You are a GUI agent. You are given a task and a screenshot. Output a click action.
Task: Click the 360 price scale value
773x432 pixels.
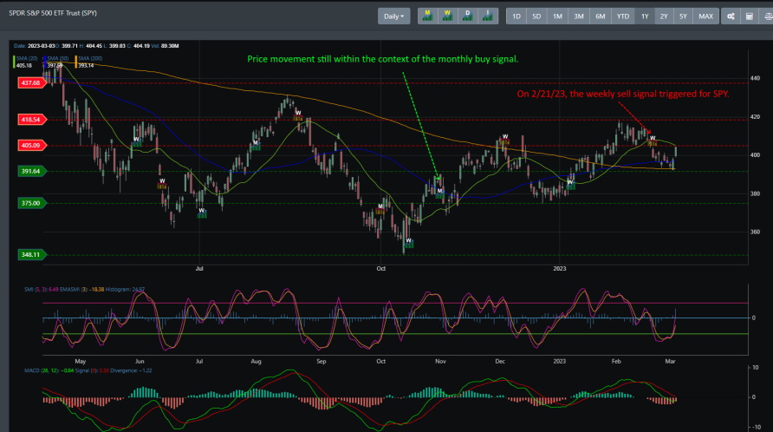[755, 232]
